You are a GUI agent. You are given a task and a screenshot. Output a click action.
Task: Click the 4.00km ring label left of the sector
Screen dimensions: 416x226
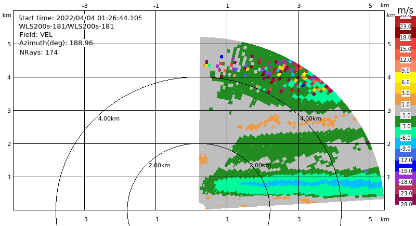pos(109,118)
